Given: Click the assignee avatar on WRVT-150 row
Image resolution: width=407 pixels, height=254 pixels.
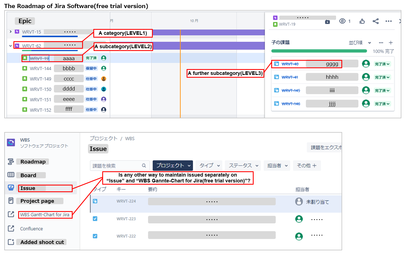Looking at the screenshot, I should (x=104, y=89).
